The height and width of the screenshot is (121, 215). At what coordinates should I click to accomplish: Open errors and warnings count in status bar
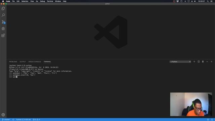pos(36,120)
